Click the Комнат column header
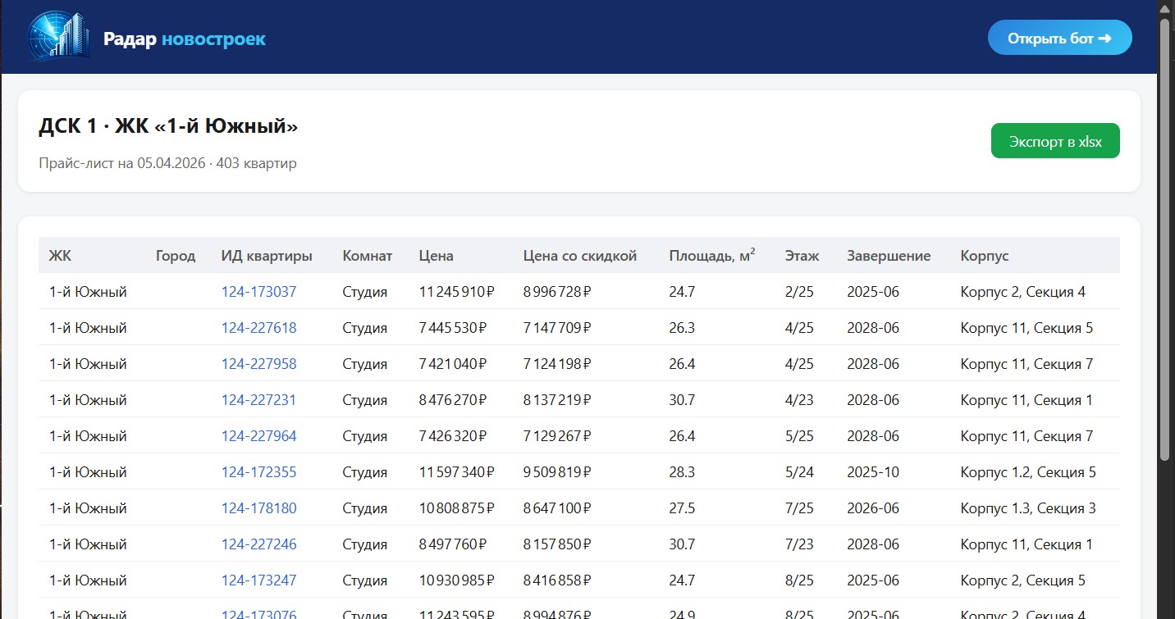 tap(367, 256)
